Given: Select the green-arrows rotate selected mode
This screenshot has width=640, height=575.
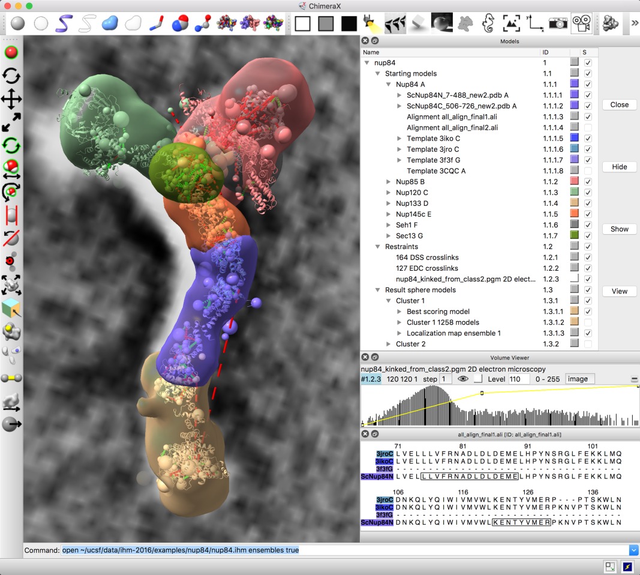Looking at the screenshot, I should point(11,145).
